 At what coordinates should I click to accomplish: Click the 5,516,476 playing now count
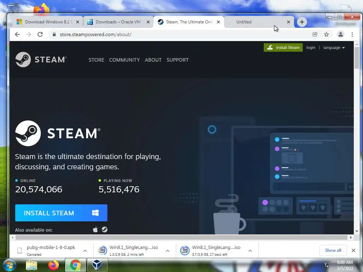point(119,189)
